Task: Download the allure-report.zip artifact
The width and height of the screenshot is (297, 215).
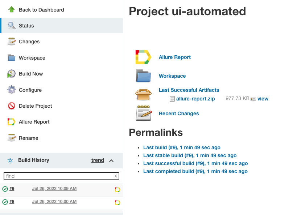Action: (x=195, y=99)
